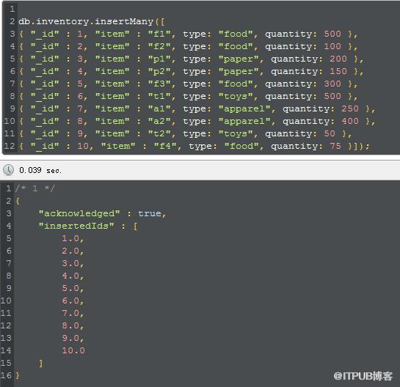Image resolution: width=400 pixels, height=387 pixels.
Task: Click the "f3" item value in the query
Action: pos(159,84)
